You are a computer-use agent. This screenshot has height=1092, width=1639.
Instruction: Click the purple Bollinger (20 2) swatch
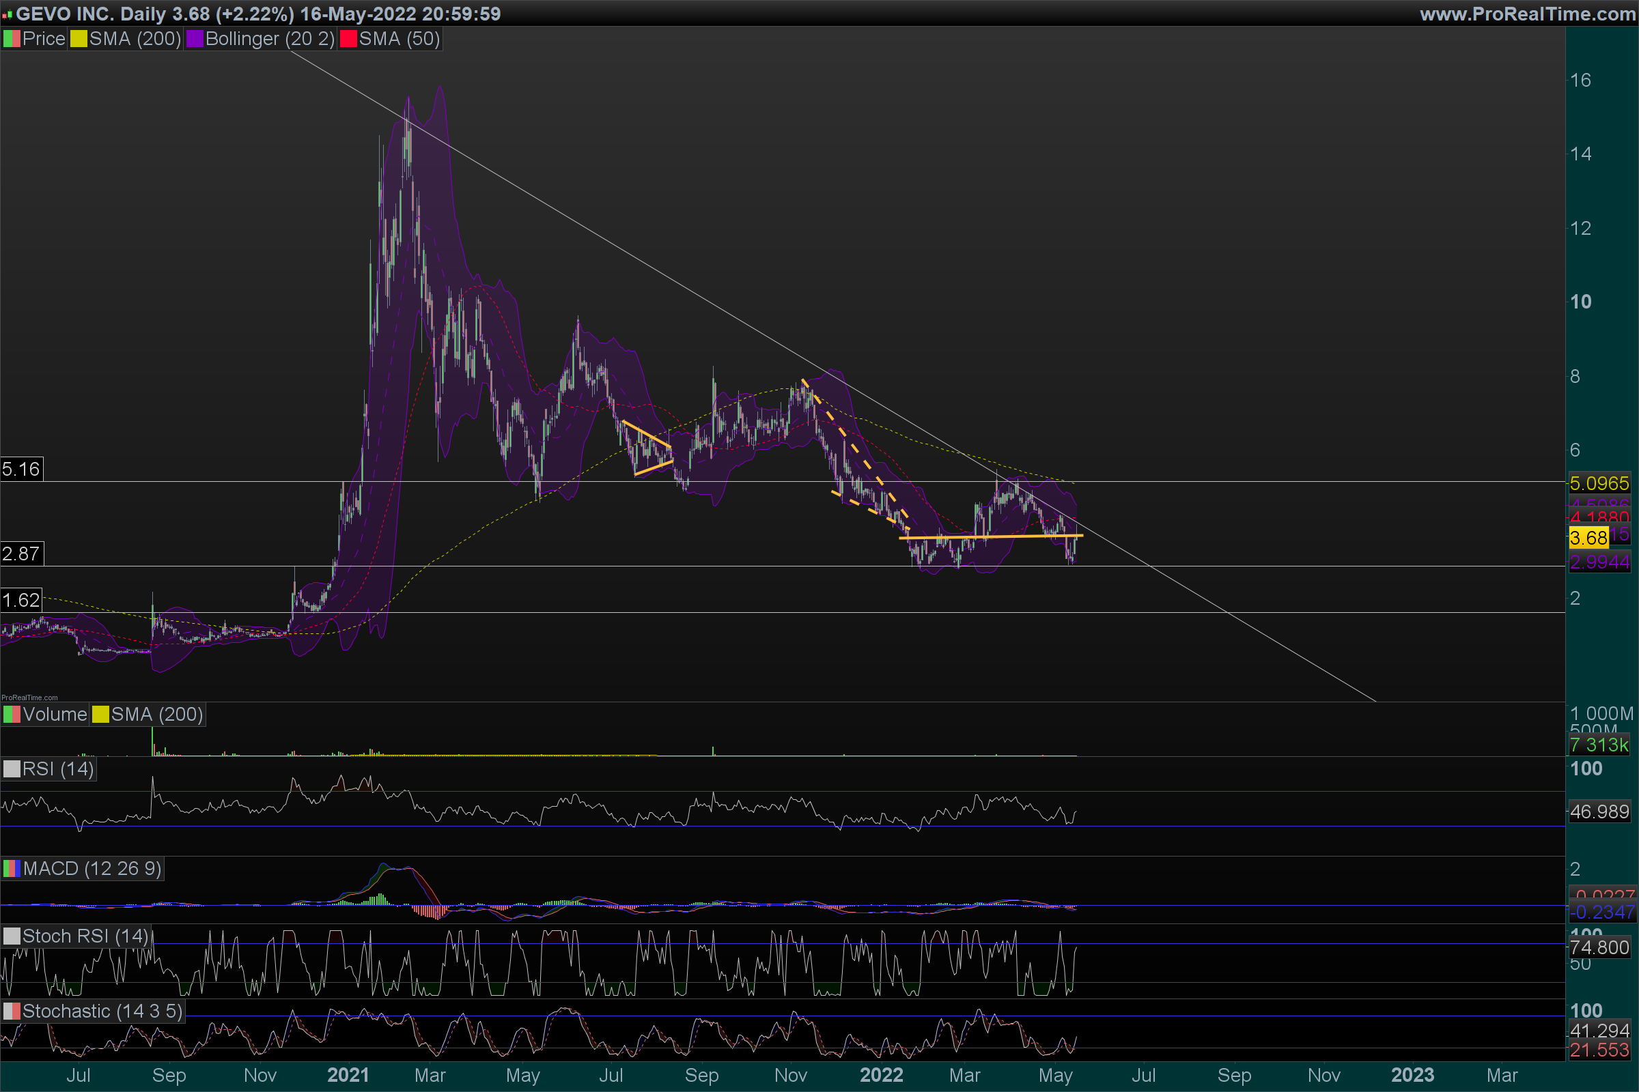(x=195, y=39)
